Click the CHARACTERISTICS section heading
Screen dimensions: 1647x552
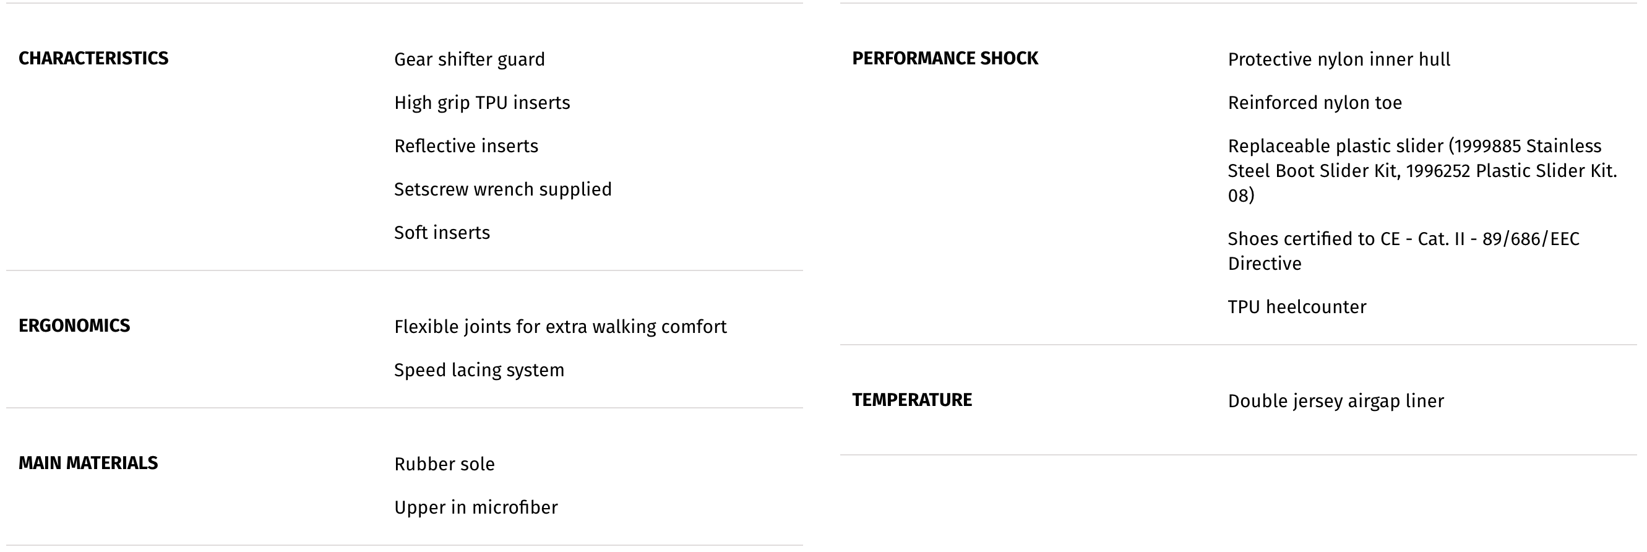(93, 58)
